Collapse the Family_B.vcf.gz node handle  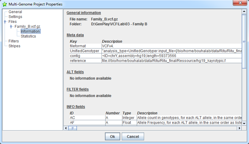click(11, 27)
